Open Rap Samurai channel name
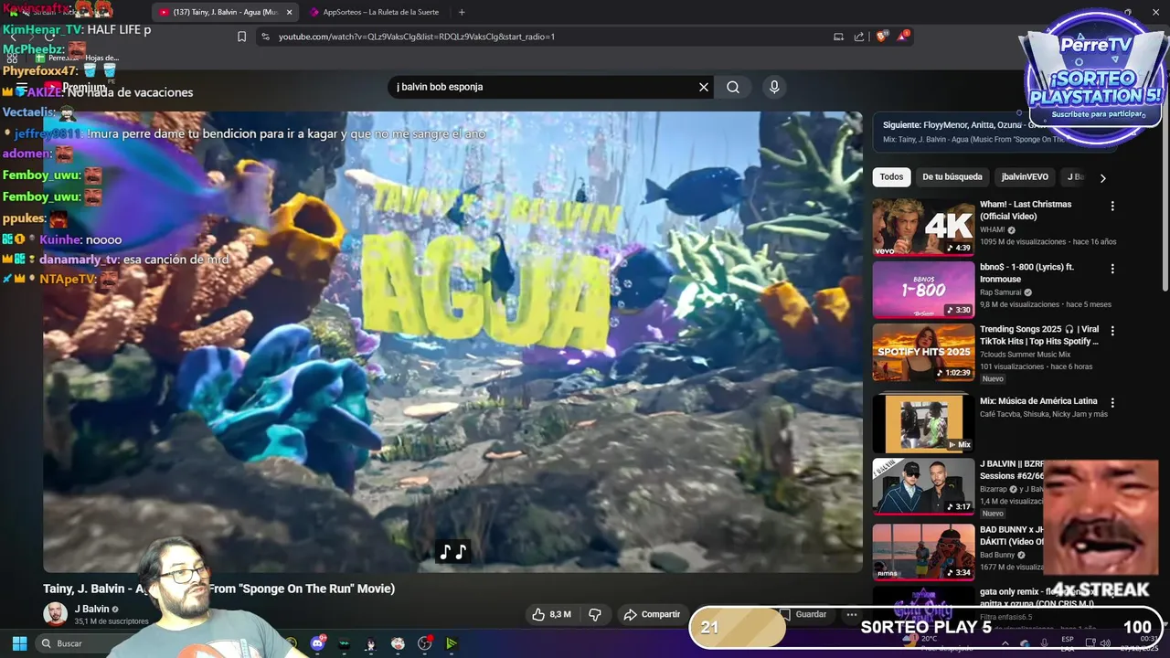This screenshot has width=1170, height=658. pyautogui.click(x=1002, y=292)
